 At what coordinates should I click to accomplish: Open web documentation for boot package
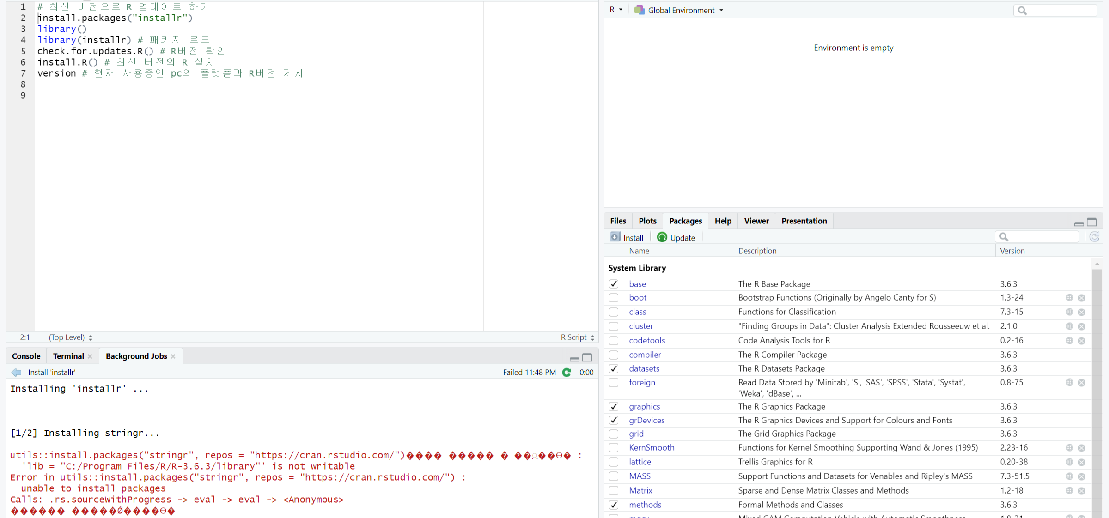(1069, 298)
